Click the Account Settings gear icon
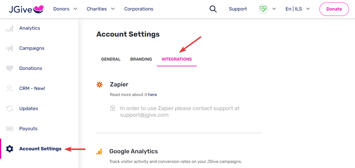This screenshot has width=355, height=168. pyautogui.click(x=10, y=149)
